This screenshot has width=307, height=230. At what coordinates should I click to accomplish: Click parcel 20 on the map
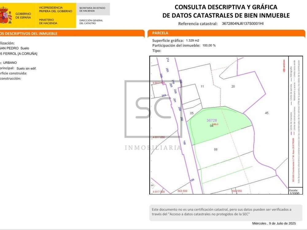pyautogui.click(x=233, y=86)
